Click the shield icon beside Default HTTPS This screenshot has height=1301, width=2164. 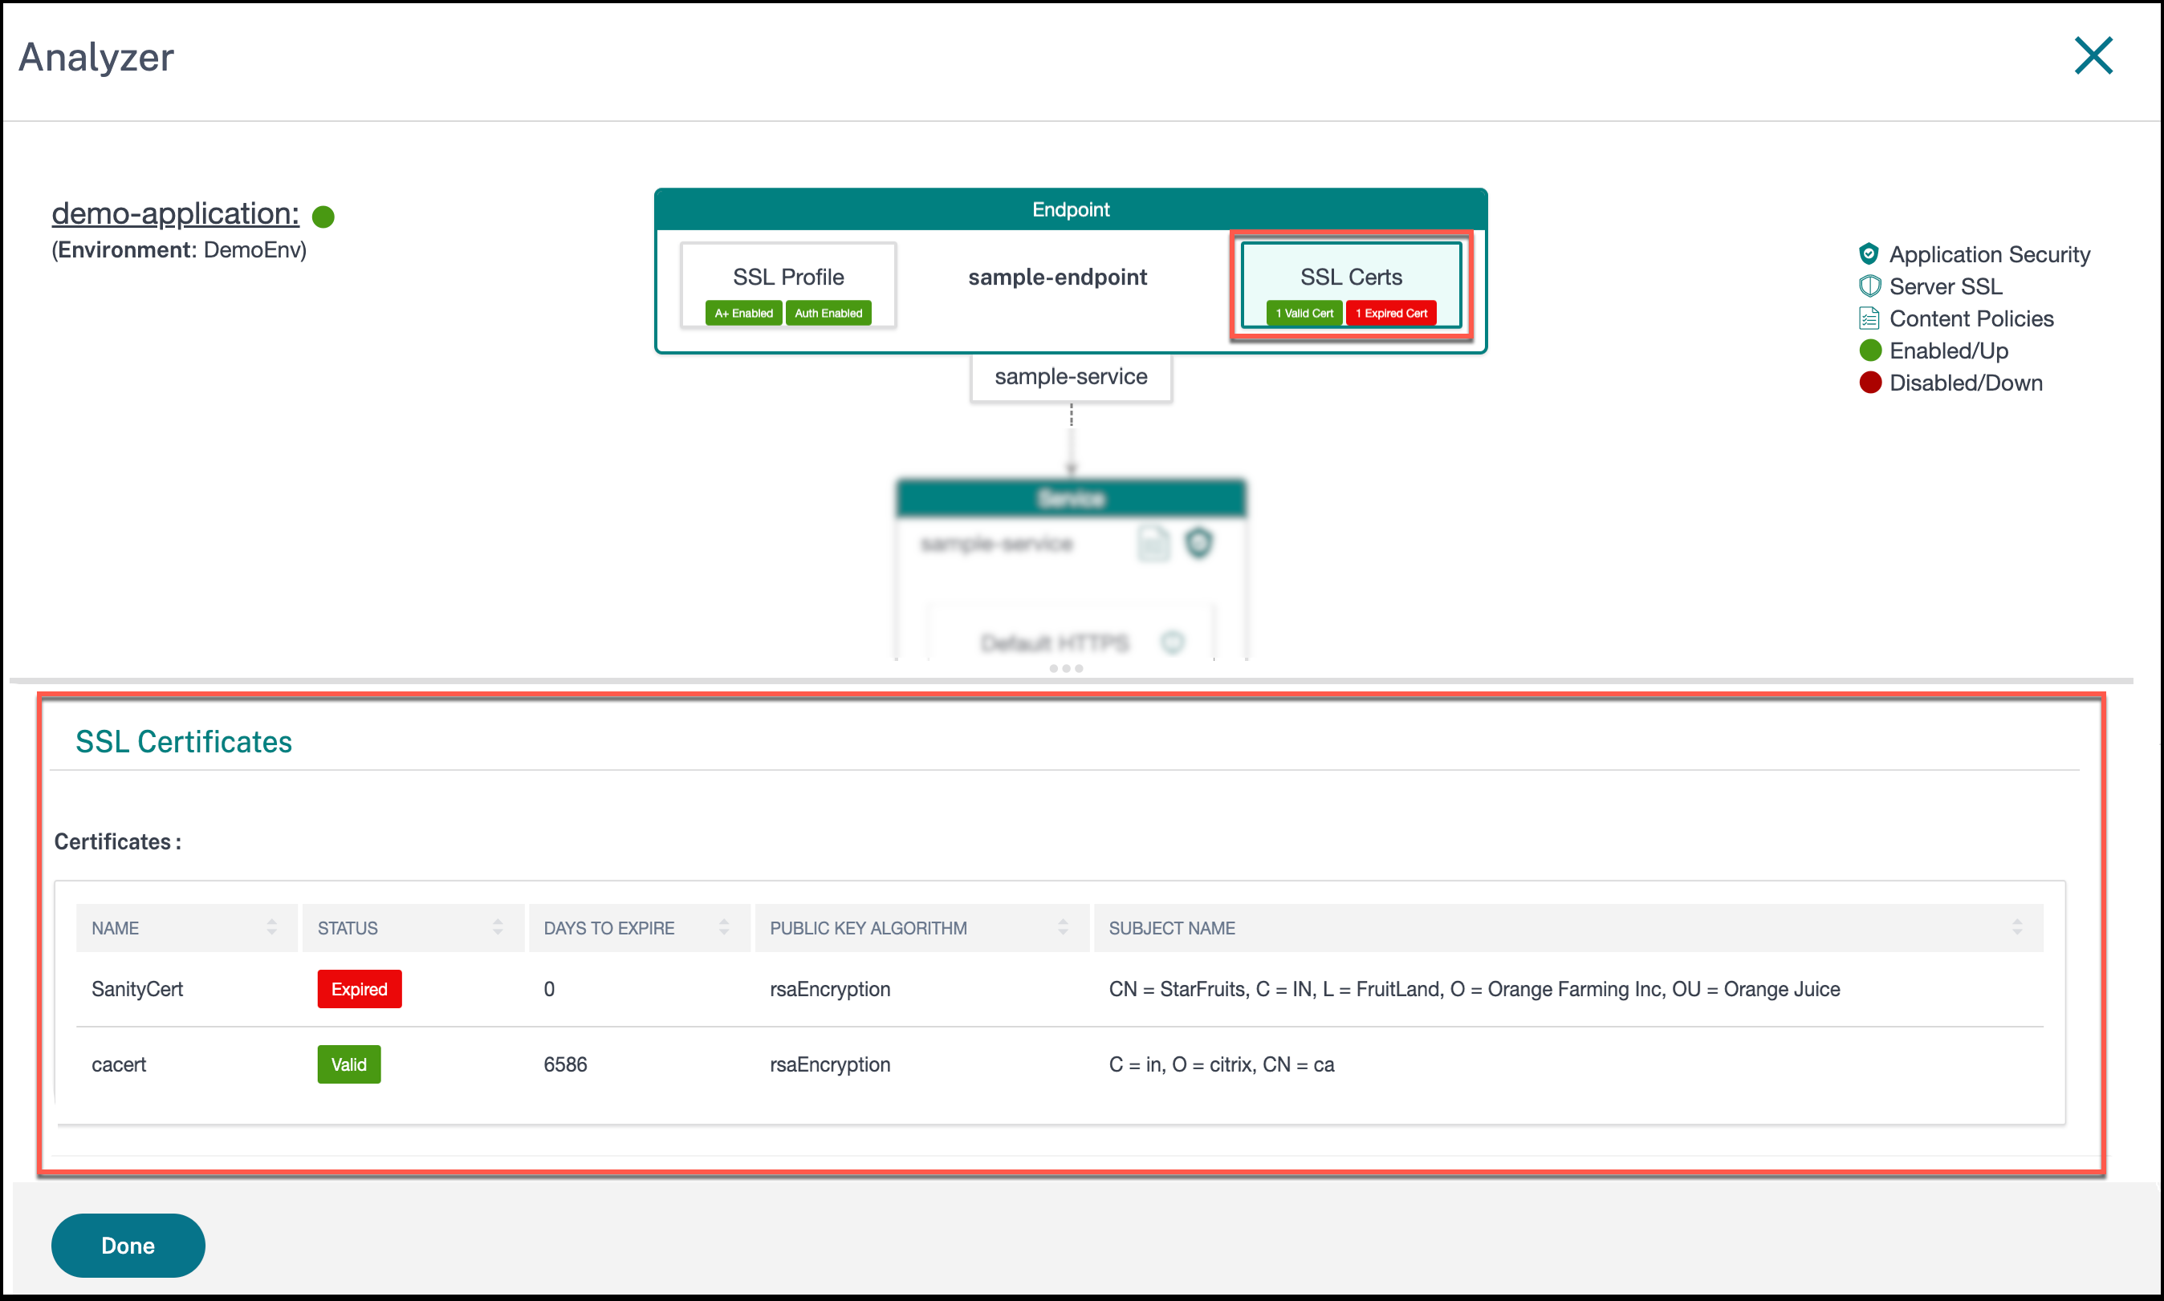1172,642
